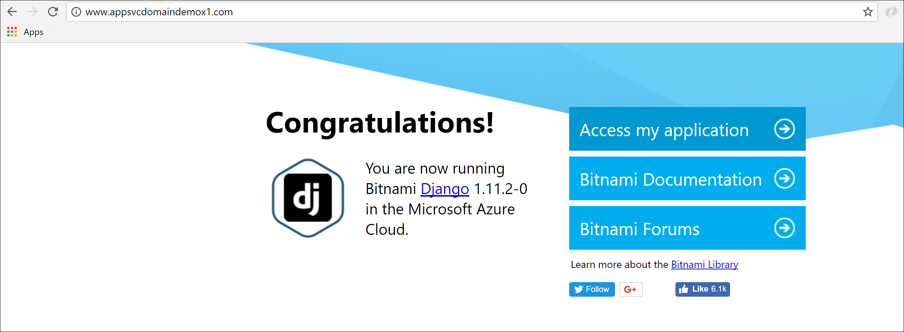
Task: Click the browser back arrow
Action: [x=12, y=12]
